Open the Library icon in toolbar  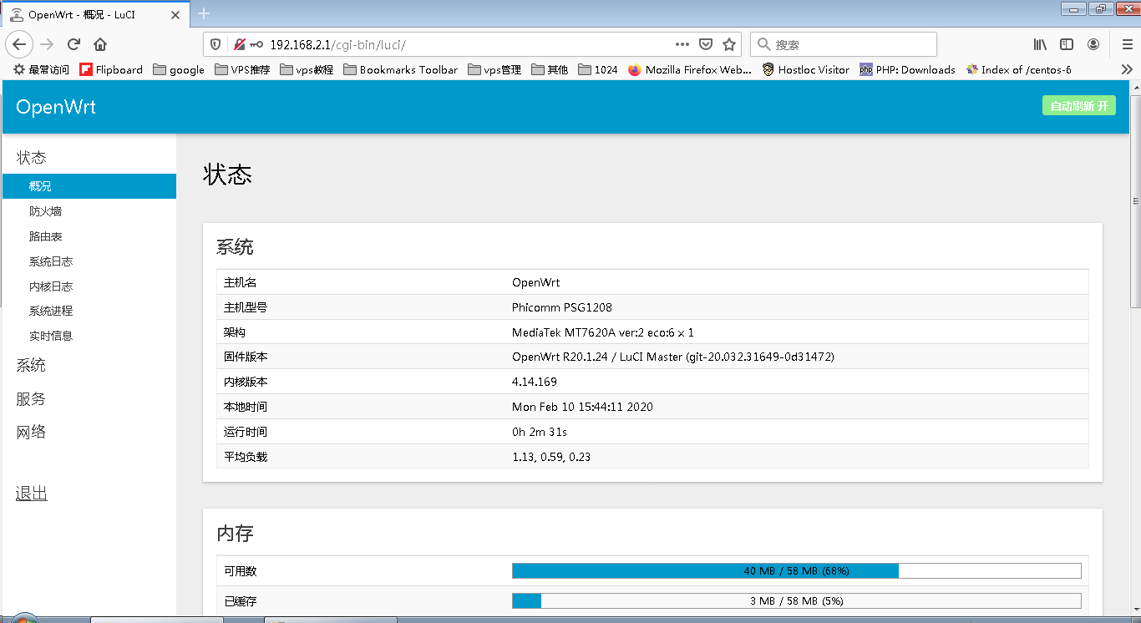(1040, 44)
